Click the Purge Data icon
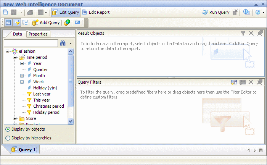 click(x=235, y=12)
